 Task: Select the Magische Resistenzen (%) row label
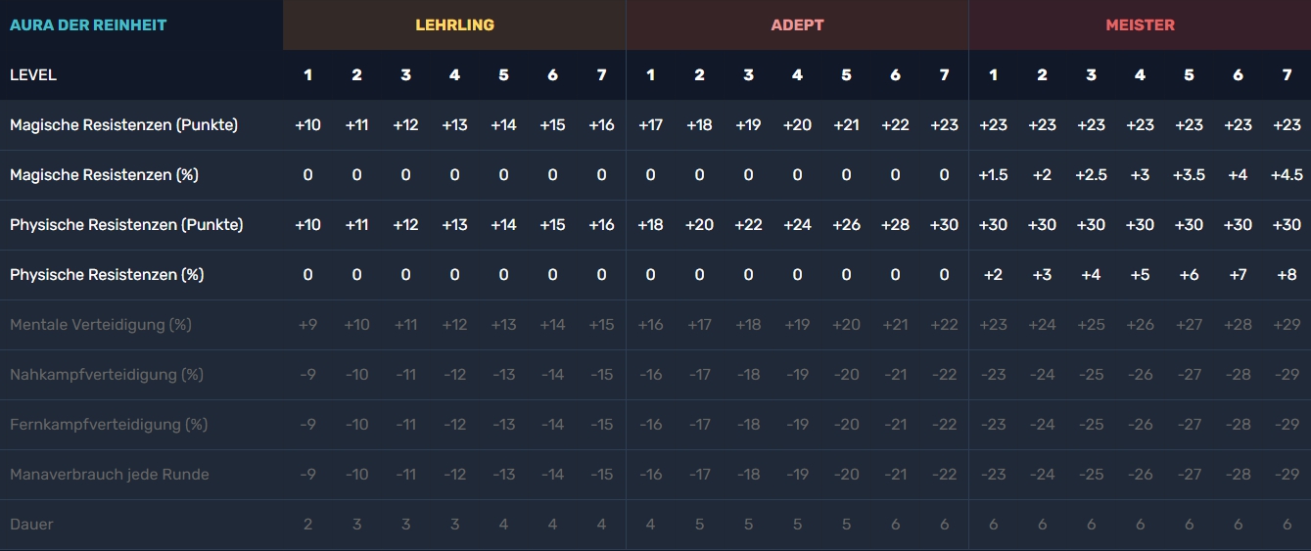pos(104,175)
